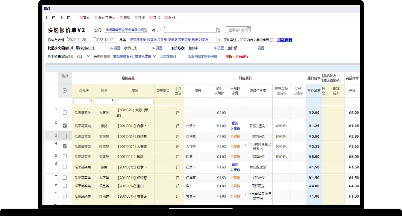402x216 pixels.
Task: Enable 仅加载过去90天内有交易的商品 checkbox
Action: [272, 40]
